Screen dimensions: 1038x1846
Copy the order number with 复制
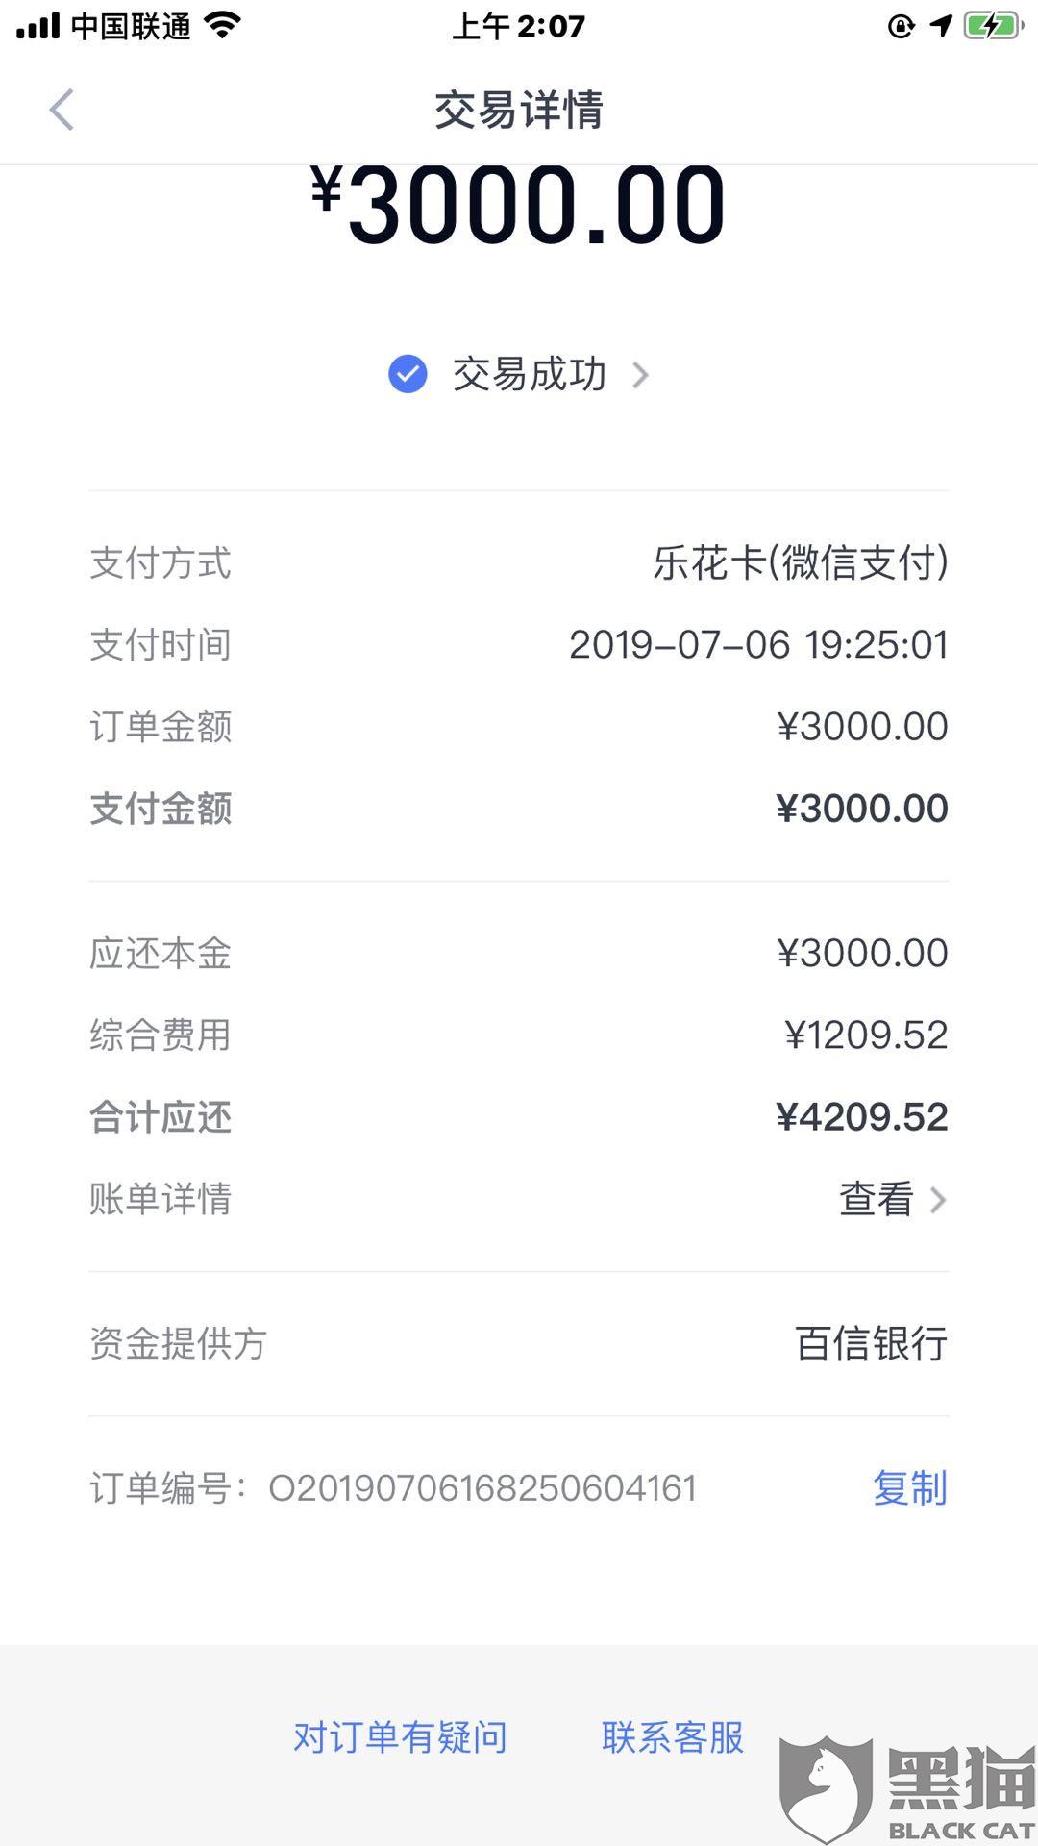coord(909,1488)
